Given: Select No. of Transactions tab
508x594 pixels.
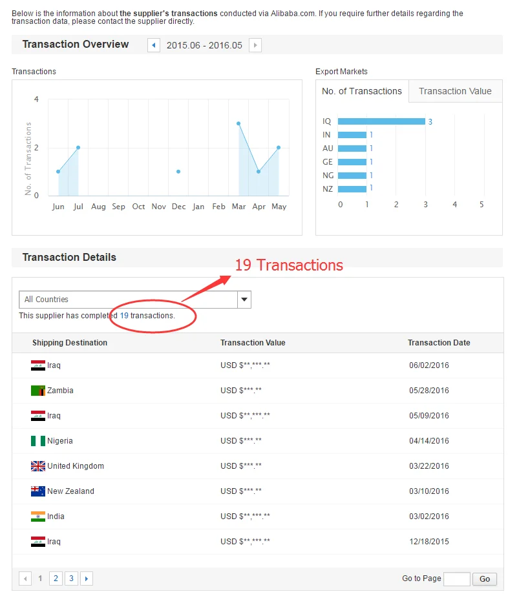Looking at the screenshot, I should tap(362, 91).
